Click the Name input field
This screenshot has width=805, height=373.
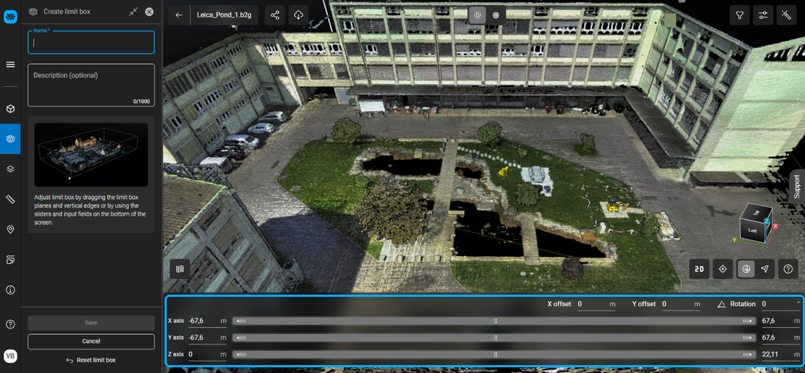(91, 42)
